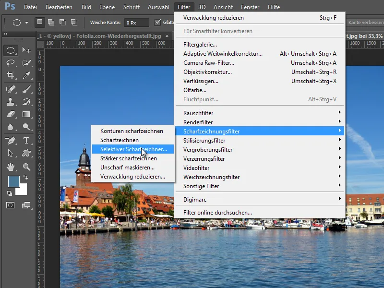Choose Stärker scharfzeichnen
Image resolution: width=384 pixels, height=288 pixels.
(133, 158)
